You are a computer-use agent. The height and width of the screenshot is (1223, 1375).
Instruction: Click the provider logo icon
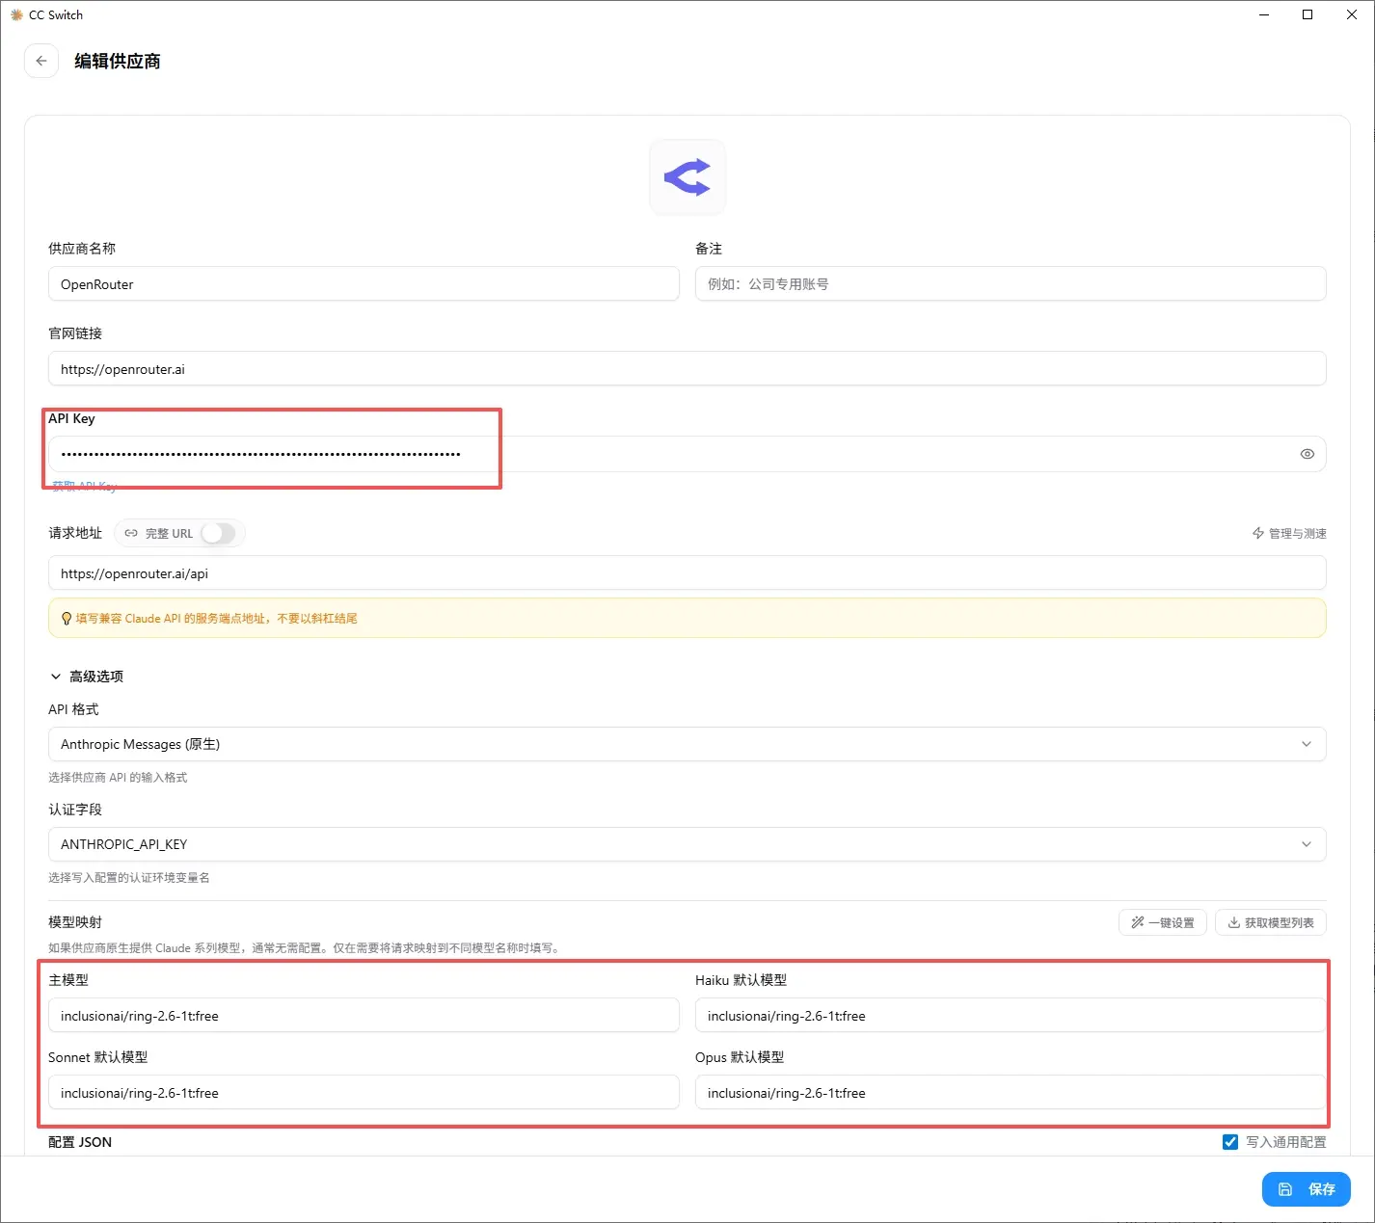tap(687, 177)
